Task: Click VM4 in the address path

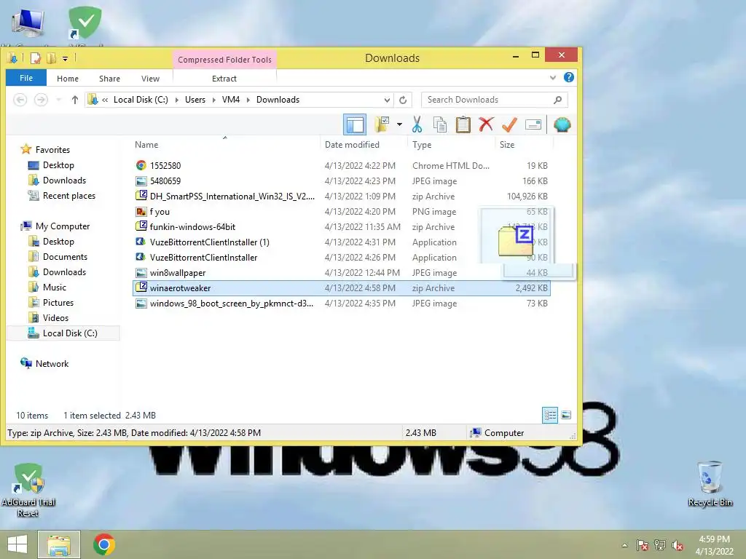Action: tap(231, 99)
